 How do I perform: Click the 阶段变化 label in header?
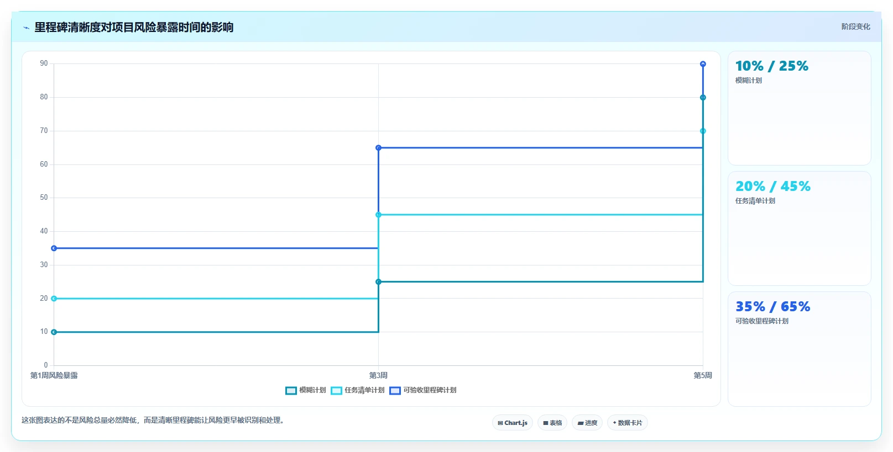pyautogui.click(x=856, y=26)
